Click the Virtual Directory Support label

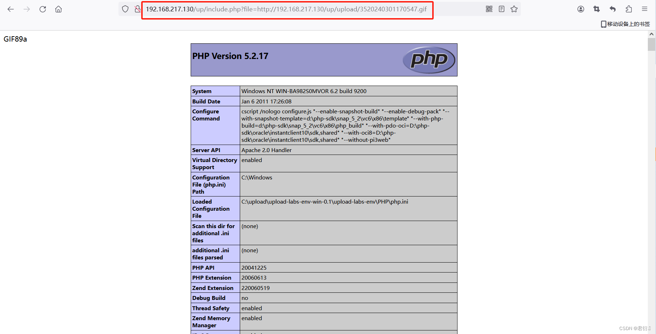pos(215,164)
